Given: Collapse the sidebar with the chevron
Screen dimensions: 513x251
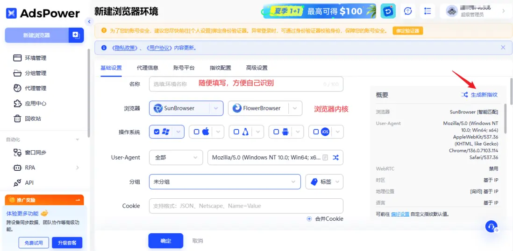Looking at the screenshot, I should coord(89,21).
